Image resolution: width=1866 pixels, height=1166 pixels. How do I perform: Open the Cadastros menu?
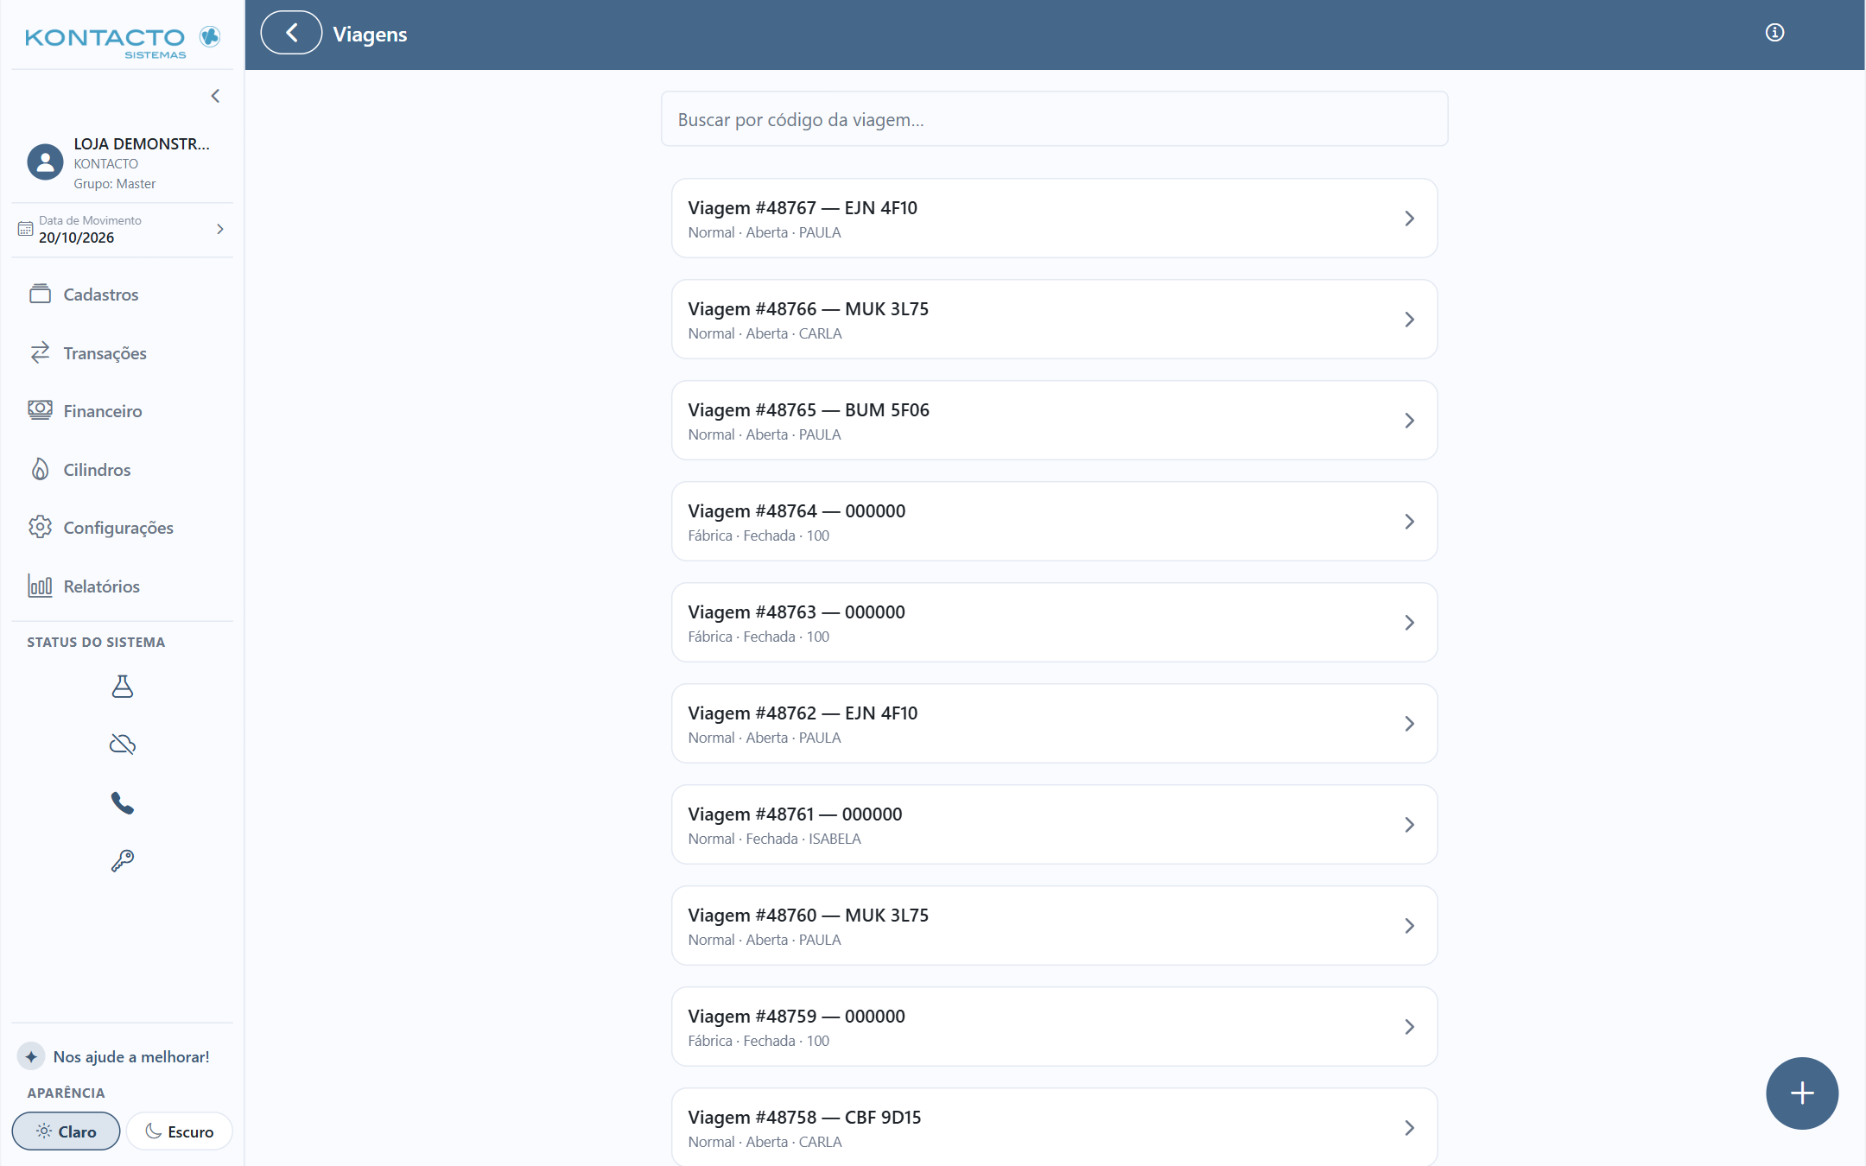click(123, 295)
